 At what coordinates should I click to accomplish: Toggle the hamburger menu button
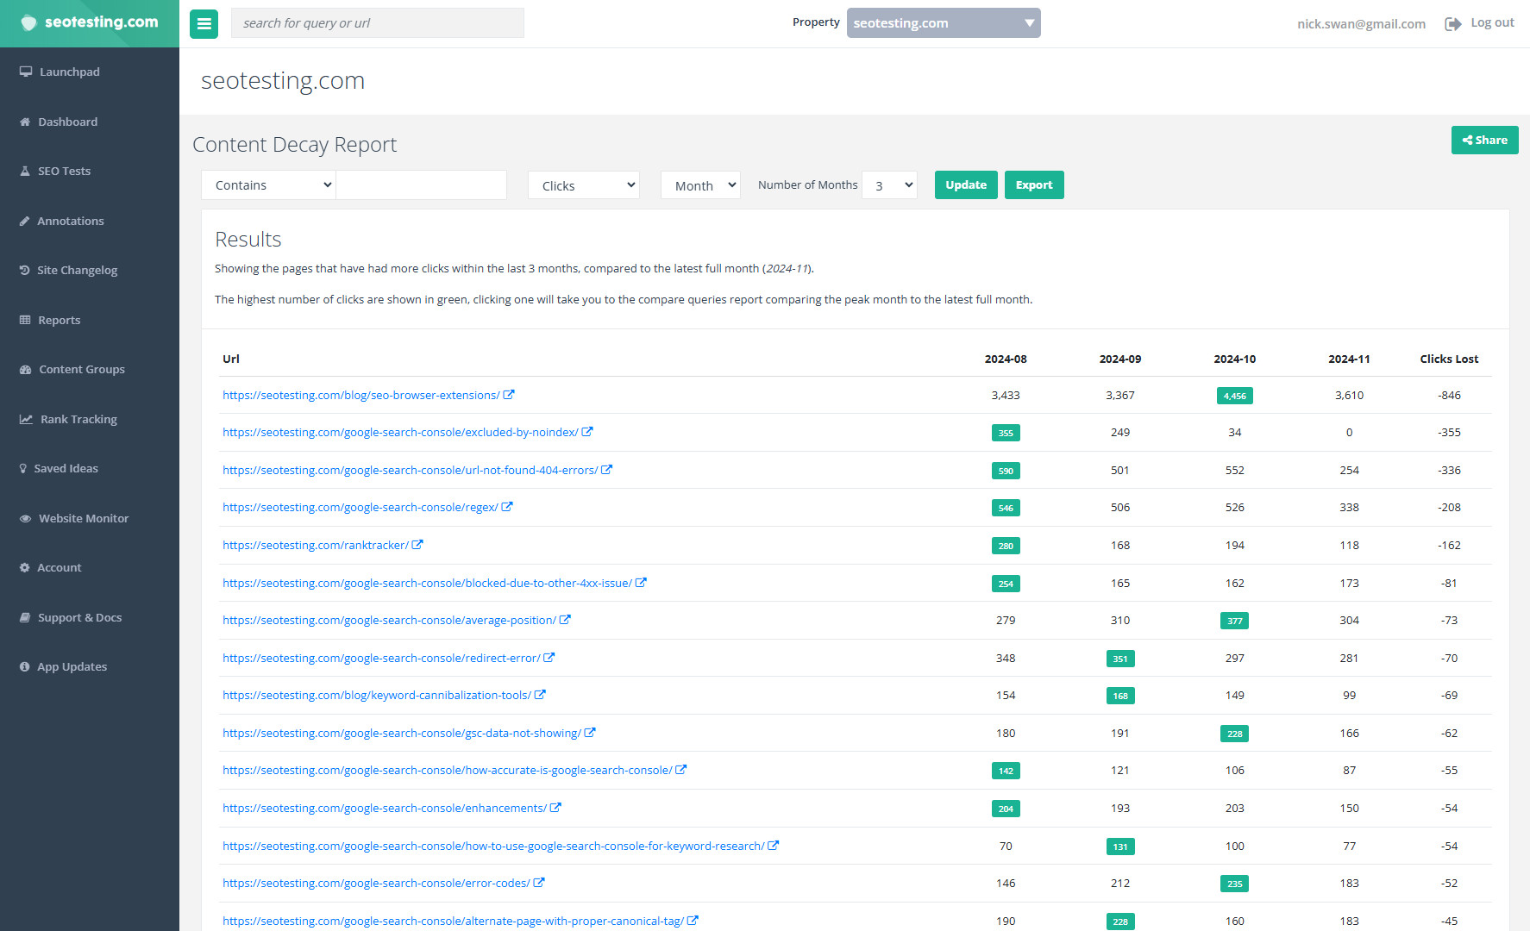click(204, 23)
